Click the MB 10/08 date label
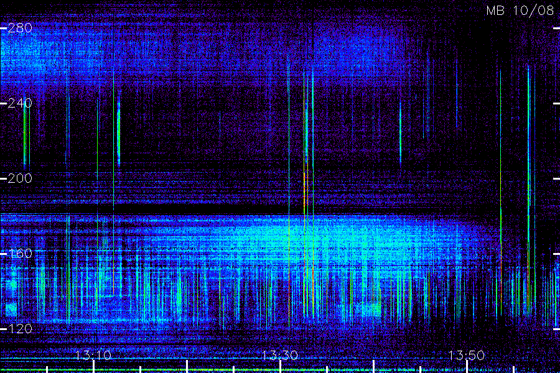 (520, 11)
